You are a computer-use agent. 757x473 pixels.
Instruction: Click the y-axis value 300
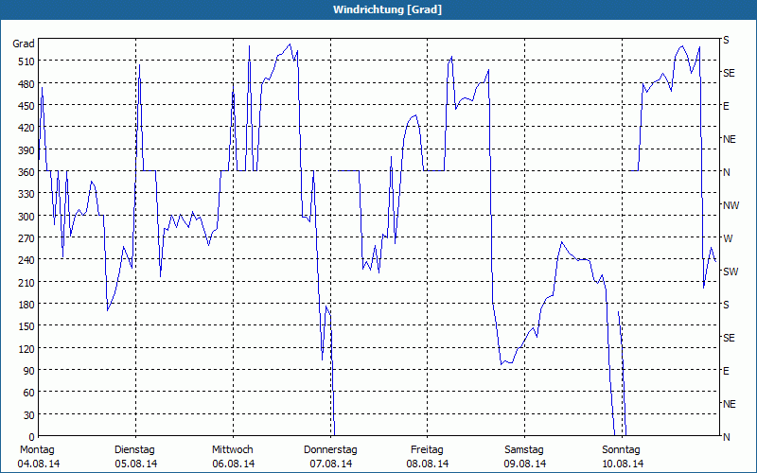click(x=26, y=217)
